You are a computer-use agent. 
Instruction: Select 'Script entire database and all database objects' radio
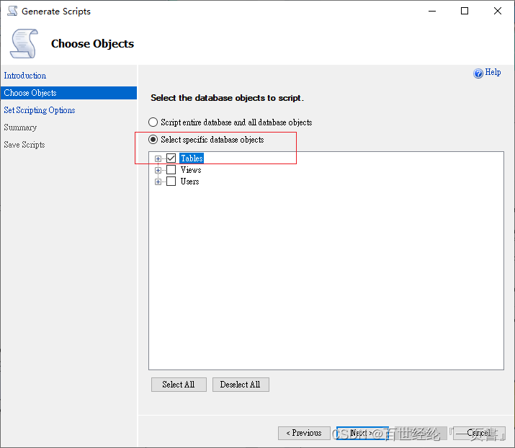(x=153, y=122)
